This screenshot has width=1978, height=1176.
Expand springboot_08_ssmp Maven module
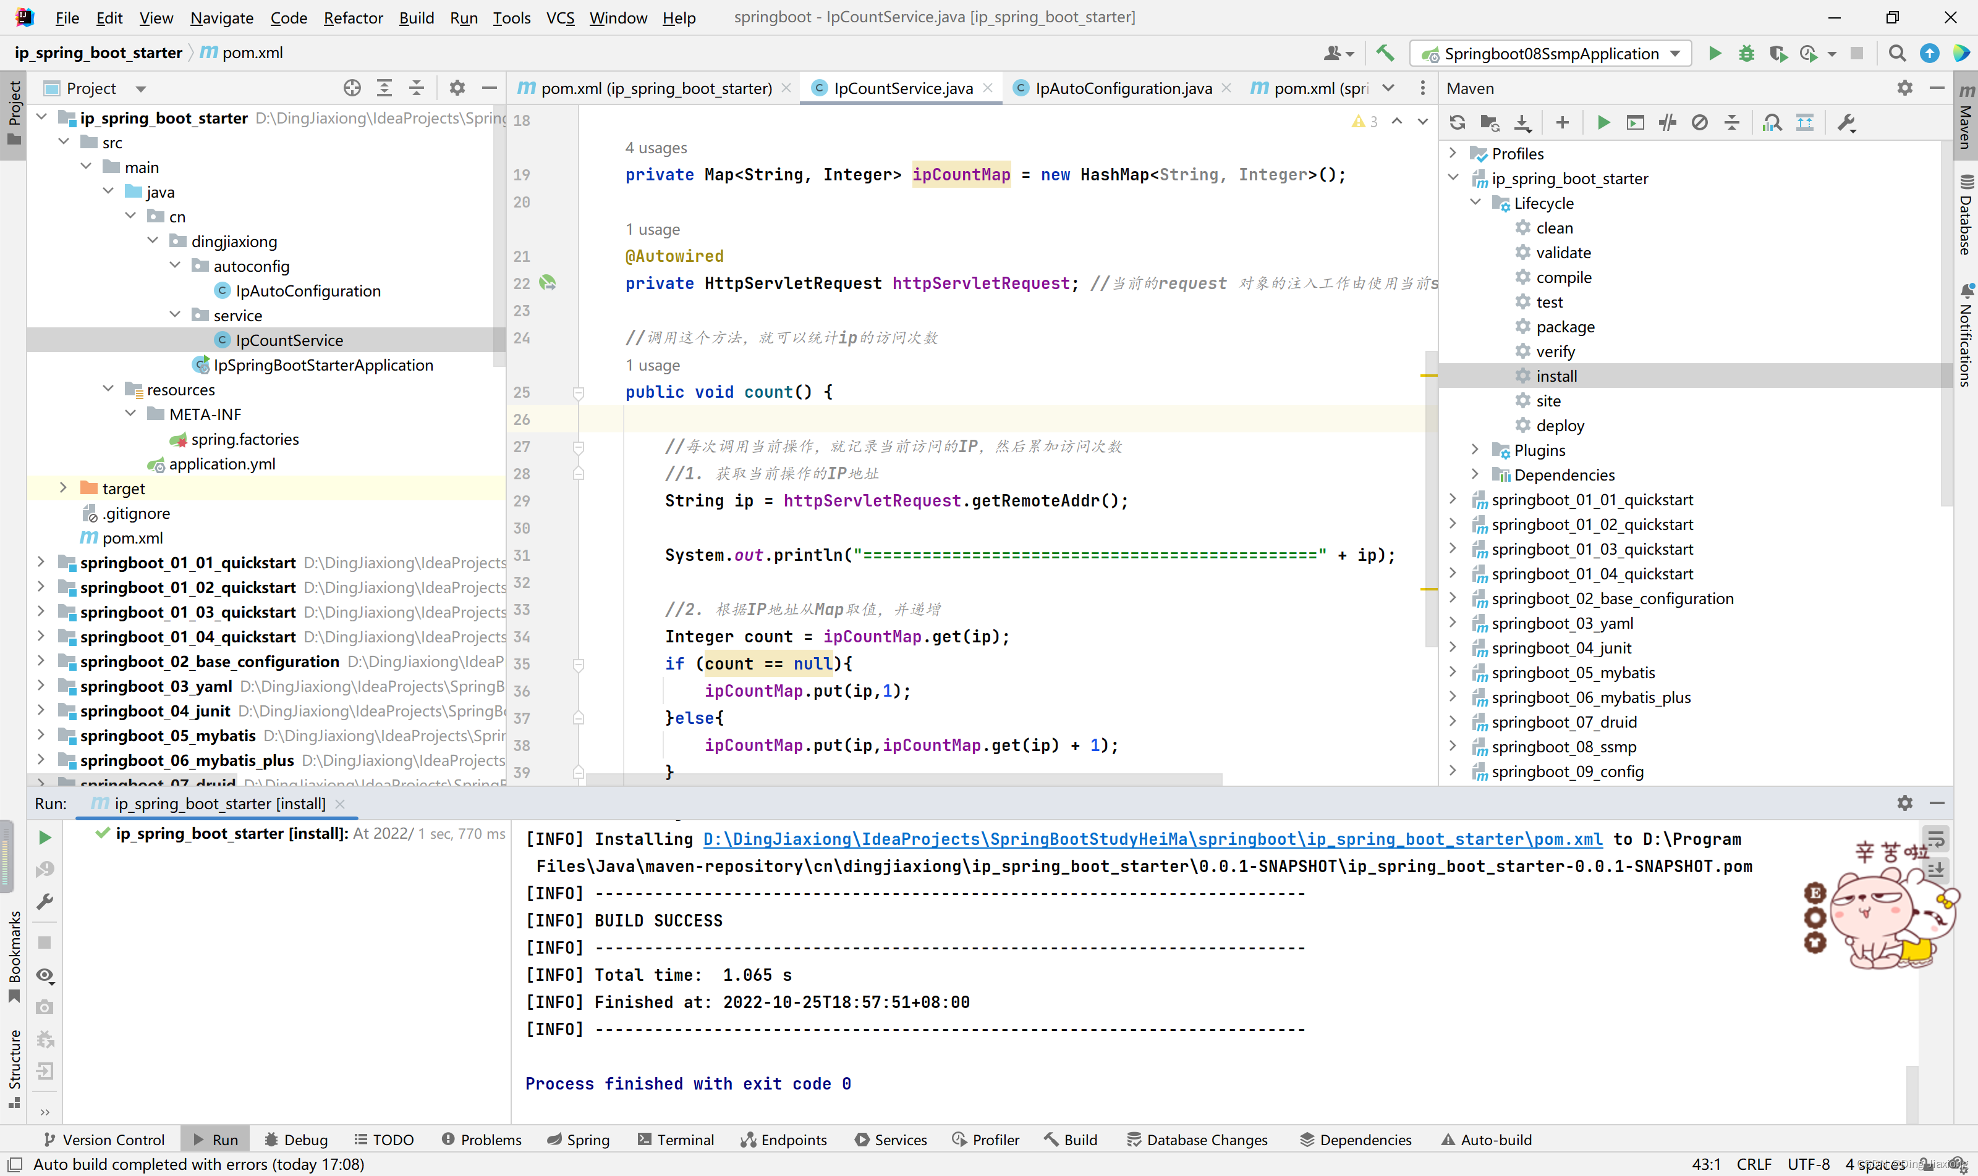[1452, 747]
